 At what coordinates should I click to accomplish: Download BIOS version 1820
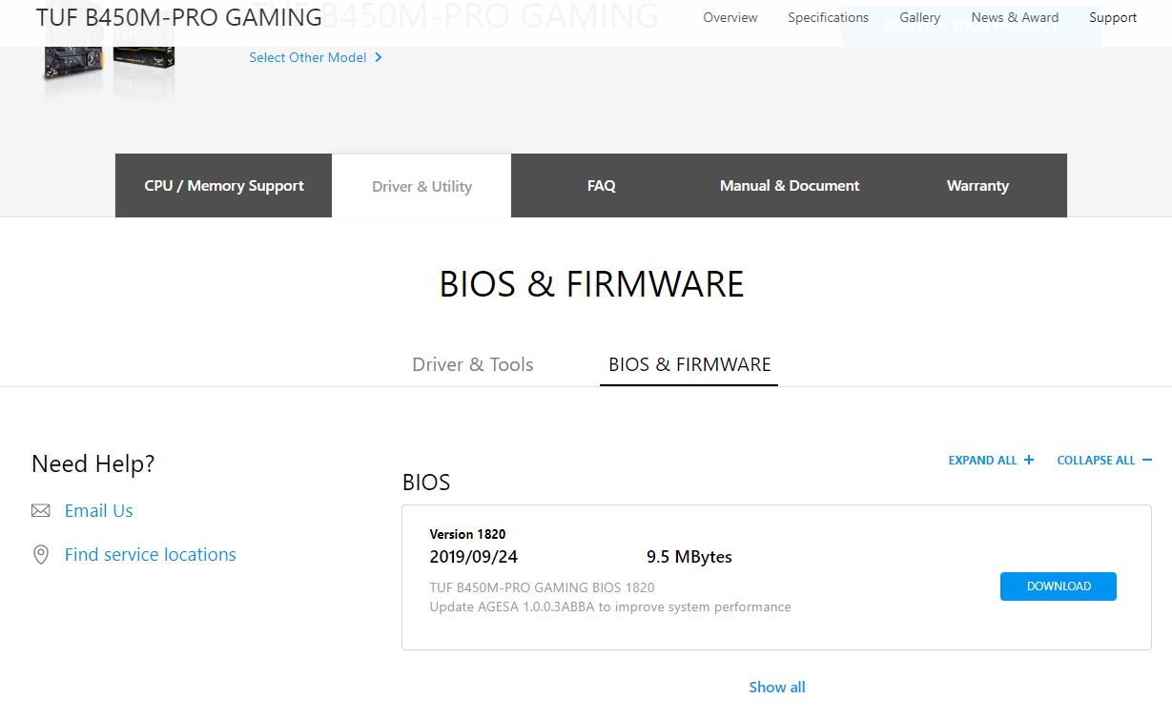pyautogui.click(x=1059, y=586)
